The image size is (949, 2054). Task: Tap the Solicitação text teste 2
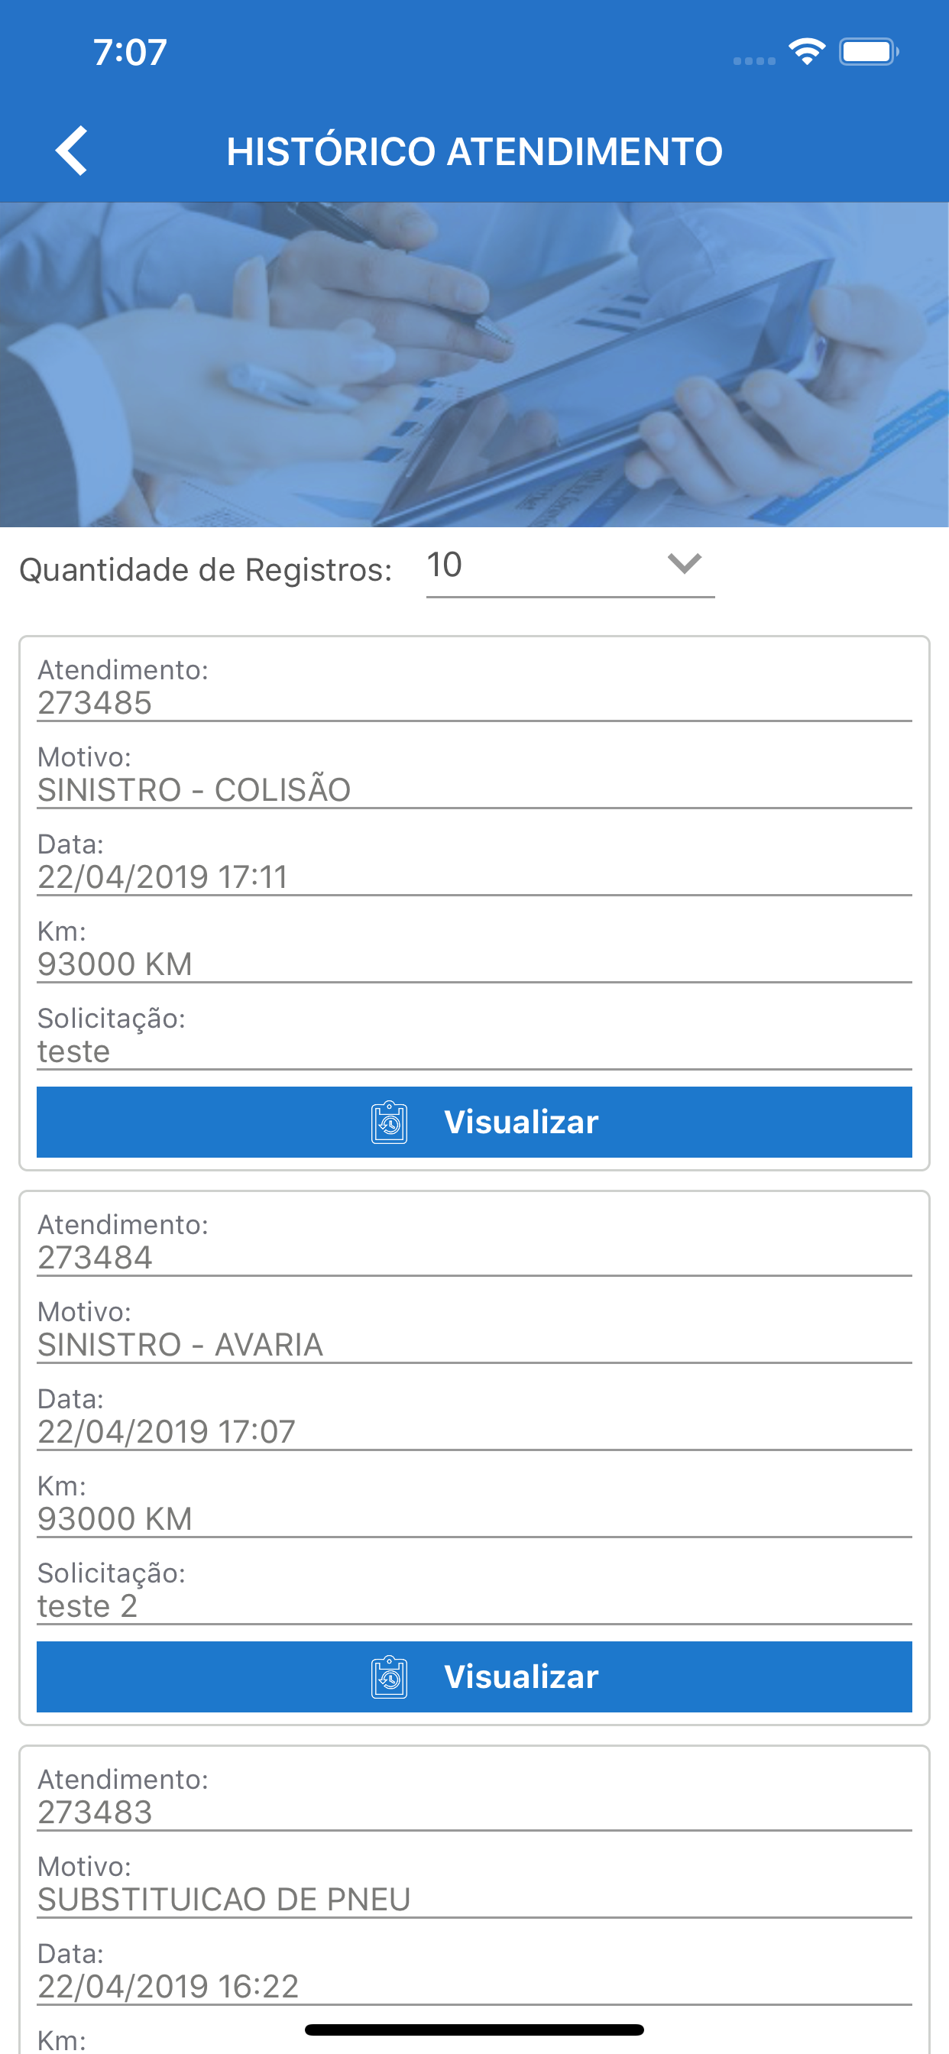[88, 1606]
